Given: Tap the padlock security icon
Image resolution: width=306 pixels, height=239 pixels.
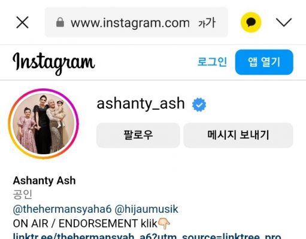Looking at the screenshot, I should tap(60, 22).
